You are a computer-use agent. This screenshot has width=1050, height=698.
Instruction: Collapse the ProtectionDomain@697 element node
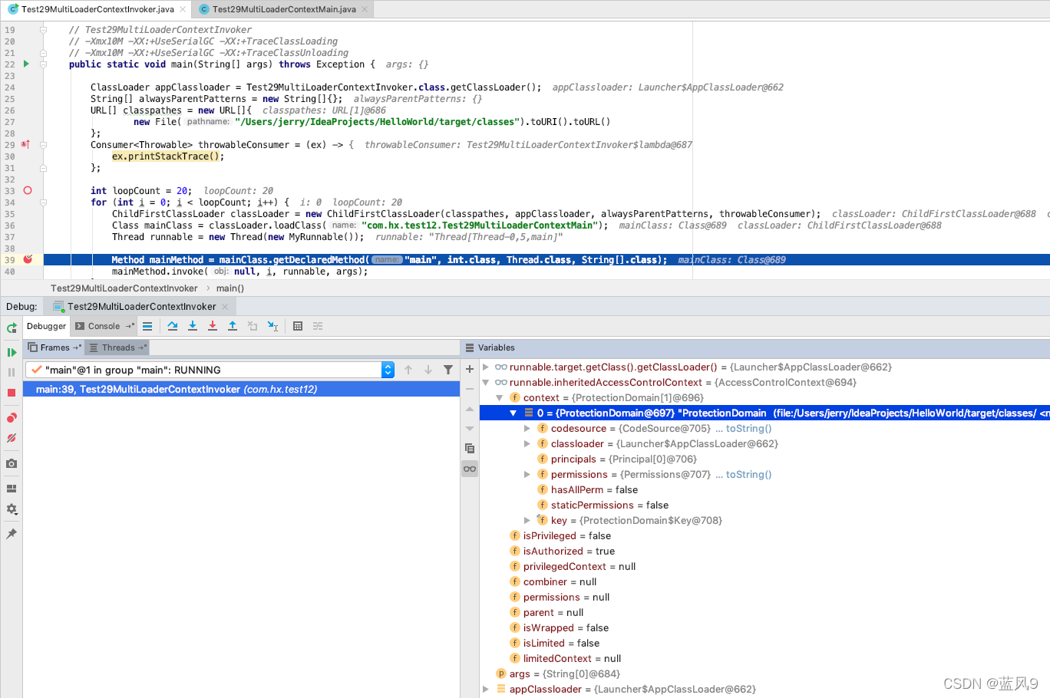[x=513, y=413]
